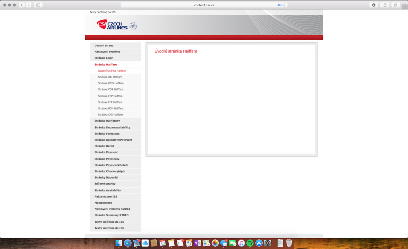Expand Stránka Payment2Detail in the sidebar
Image resolution: width=408 pixels, height=249 pixels.
click(x=115, y=165)
